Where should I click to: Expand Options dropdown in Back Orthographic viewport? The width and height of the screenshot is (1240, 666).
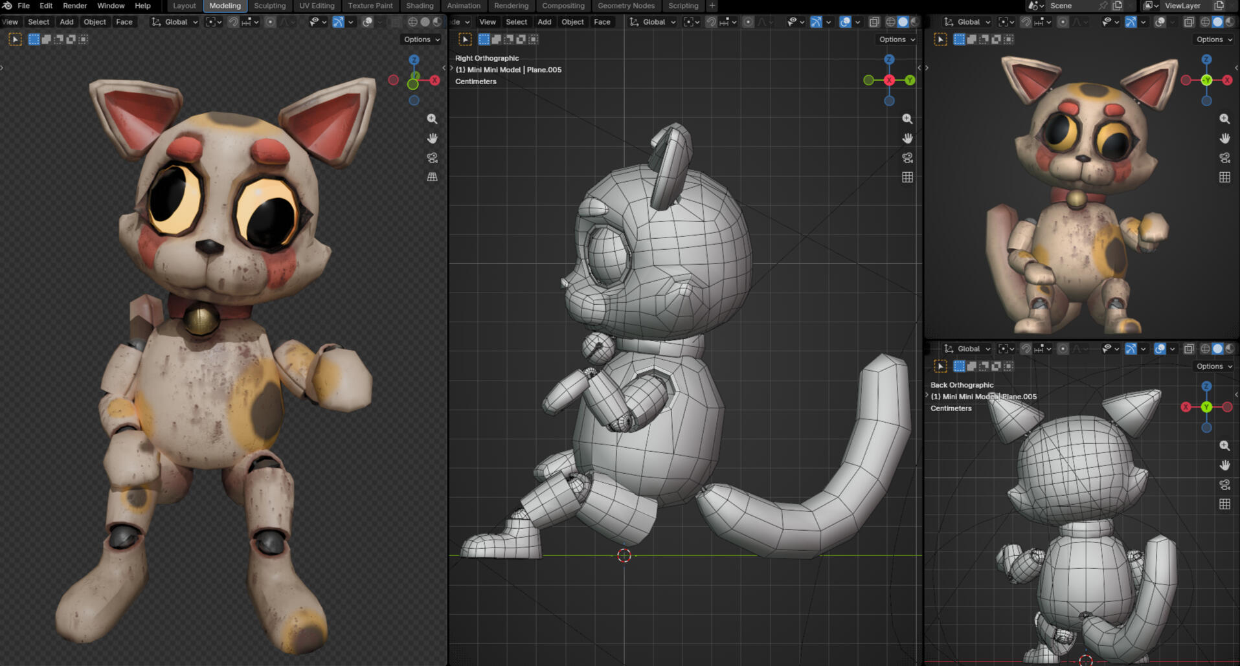(x=1214, y=366)
